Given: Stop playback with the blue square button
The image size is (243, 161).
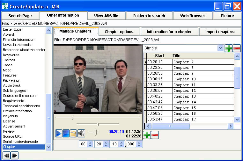Looking at the screenshot, I should point(66,133).
